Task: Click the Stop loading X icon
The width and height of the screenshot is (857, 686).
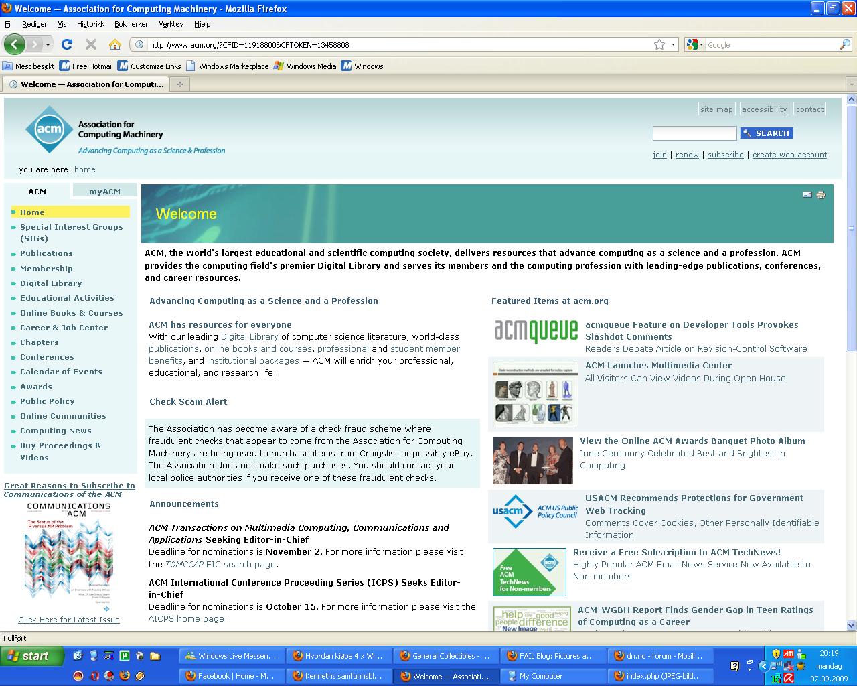Action: pyautogui.click(x=91, y=44)
